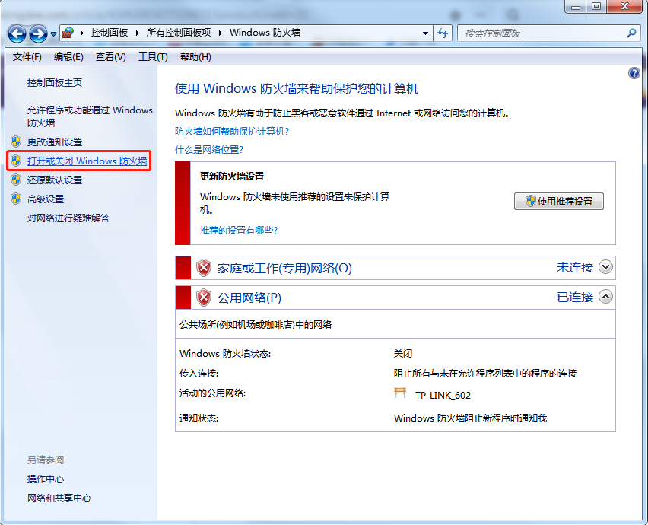Collapse the 公用网络 section chevron
Screen dimensions: 648x525
(x=606, y=297)
